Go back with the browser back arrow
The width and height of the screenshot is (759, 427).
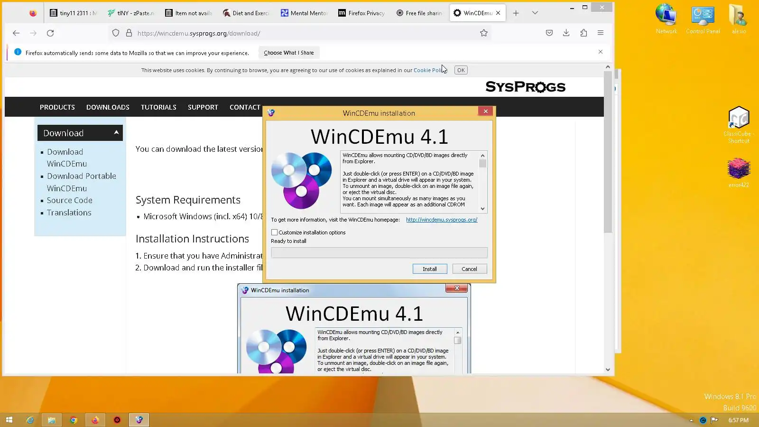16,33
